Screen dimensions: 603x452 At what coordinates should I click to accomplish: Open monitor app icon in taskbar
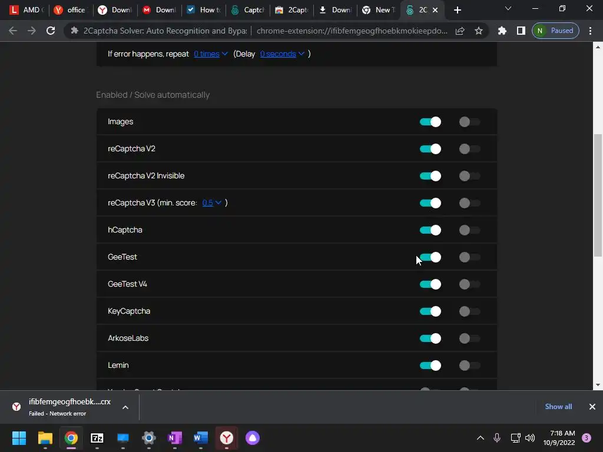[x=123, y=438]
